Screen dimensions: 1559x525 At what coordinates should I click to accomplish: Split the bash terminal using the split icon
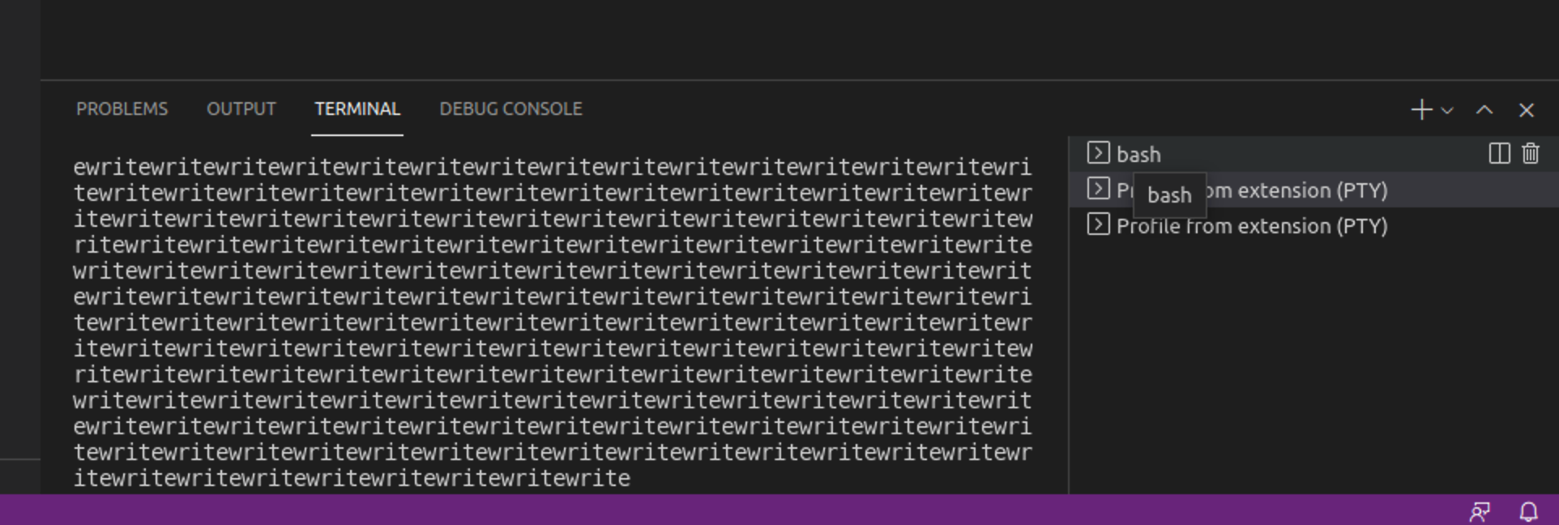1498,153
